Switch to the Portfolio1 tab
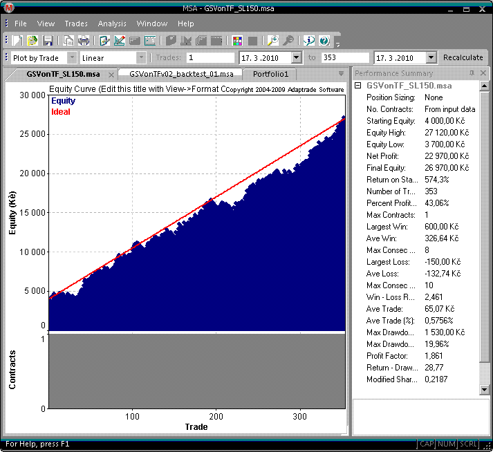This screenshot has width=493, height=452. 270,73
